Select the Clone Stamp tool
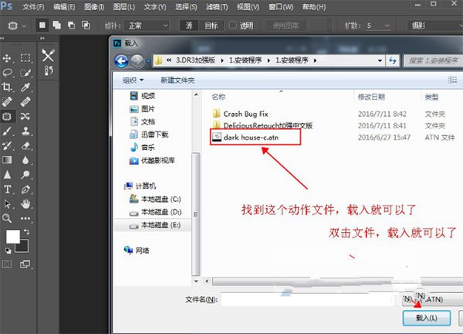The height and width of the screenshot is (334, 463). click(x=25, y=131)
